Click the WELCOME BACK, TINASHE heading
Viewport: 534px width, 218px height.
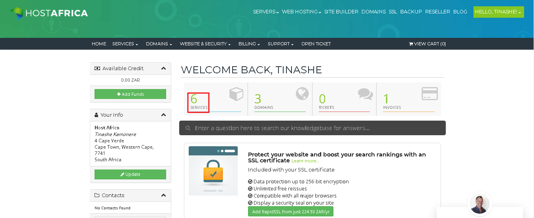pos(251,70)
